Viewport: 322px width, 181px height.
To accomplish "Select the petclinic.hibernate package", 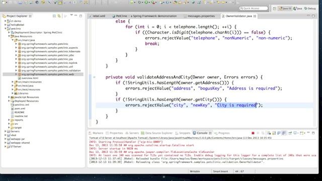I will (x=51, y=51).
